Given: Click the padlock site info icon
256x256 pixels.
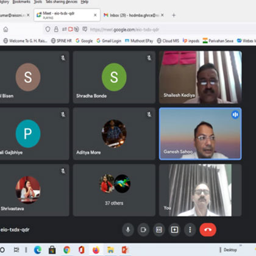Looking at the screenshot, I should tap(56, 30).
